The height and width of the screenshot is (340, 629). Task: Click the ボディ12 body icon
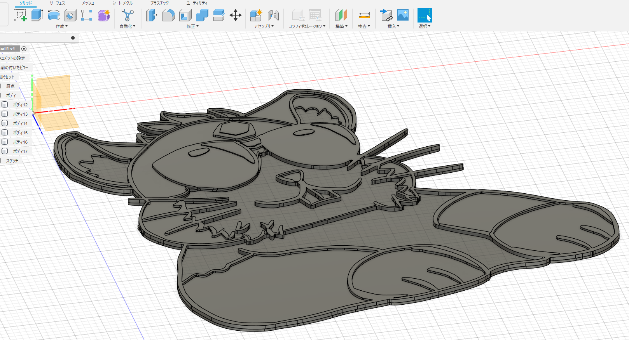5,104
